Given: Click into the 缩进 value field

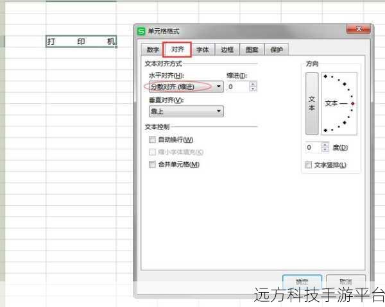Looking at the screenshot, I should [238, 87].
